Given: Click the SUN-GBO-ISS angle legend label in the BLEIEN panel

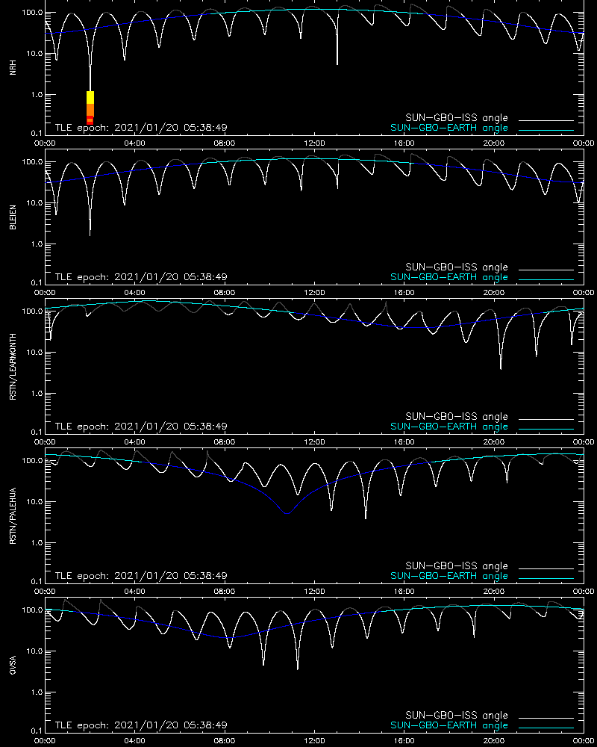Looking at the screenshot, I should click(x=457, y=267).
